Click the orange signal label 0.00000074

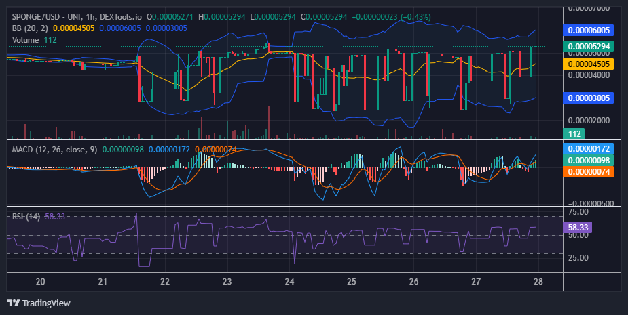pyautogui.click(x=589, y=172)
